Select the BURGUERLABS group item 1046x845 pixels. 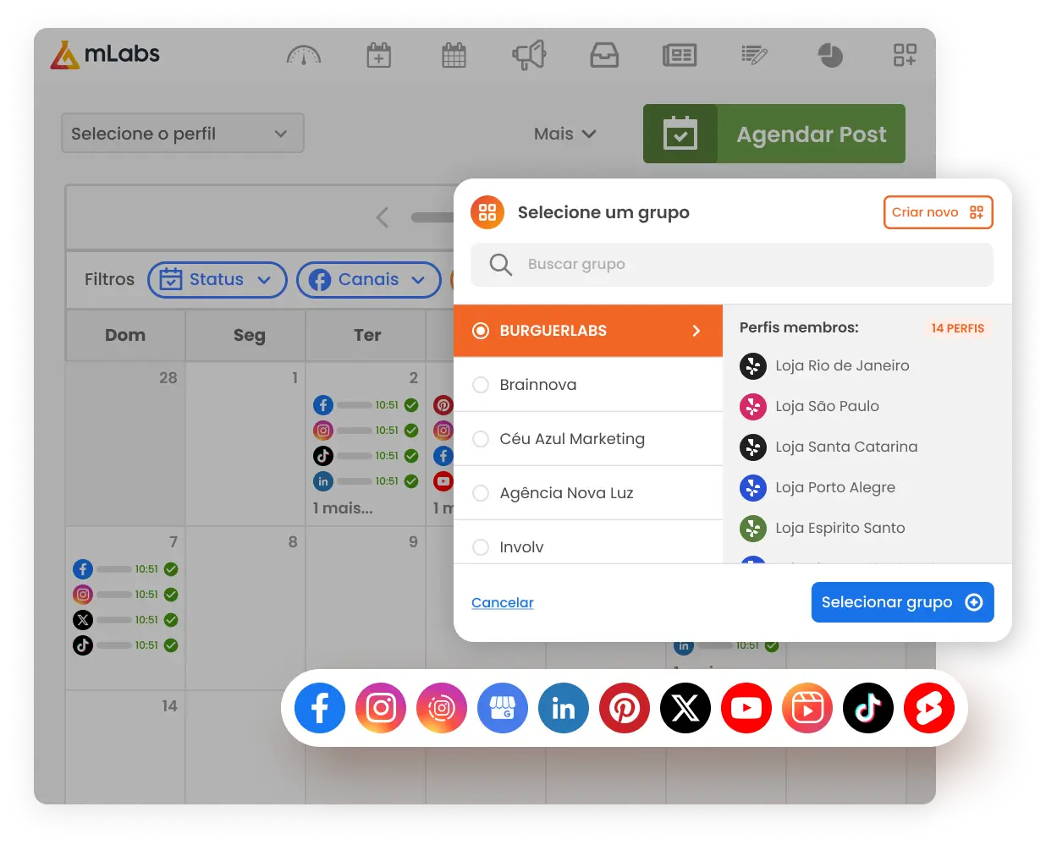coord(587,331)
